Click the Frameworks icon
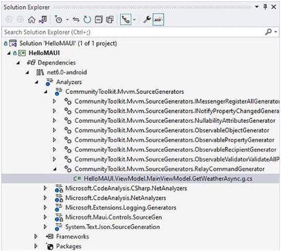 (x=50, y=237)
